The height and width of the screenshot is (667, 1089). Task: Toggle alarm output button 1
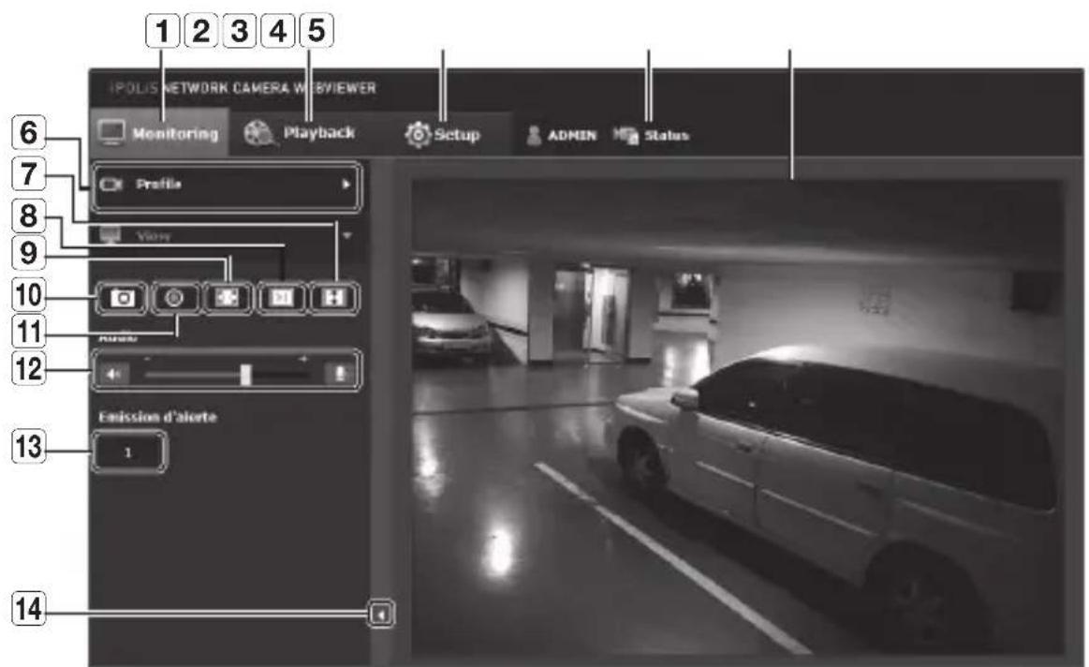point(129,452)
